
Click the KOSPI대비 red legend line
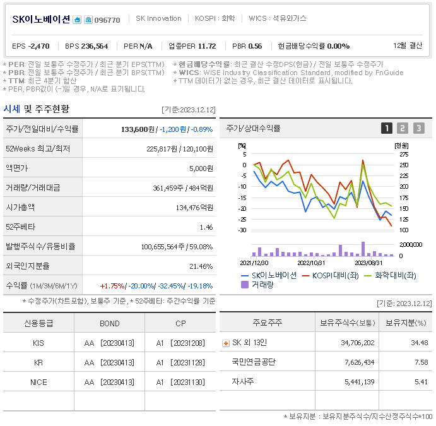tap(305, 276)
